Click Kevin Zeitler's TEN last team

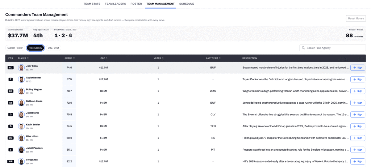click(x=213, y=126)
